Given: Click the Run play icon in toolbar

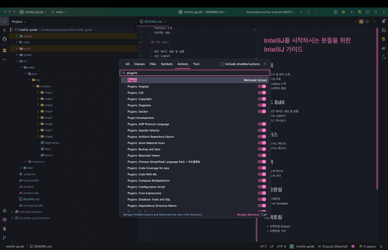Looking at the screenshot, I should 301,12.
